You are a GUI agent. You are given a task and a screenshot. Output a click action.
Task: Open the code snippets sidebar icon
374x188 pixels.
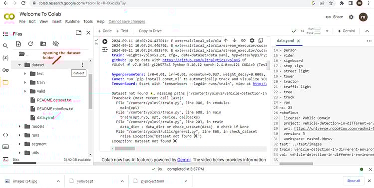point(5,135)
